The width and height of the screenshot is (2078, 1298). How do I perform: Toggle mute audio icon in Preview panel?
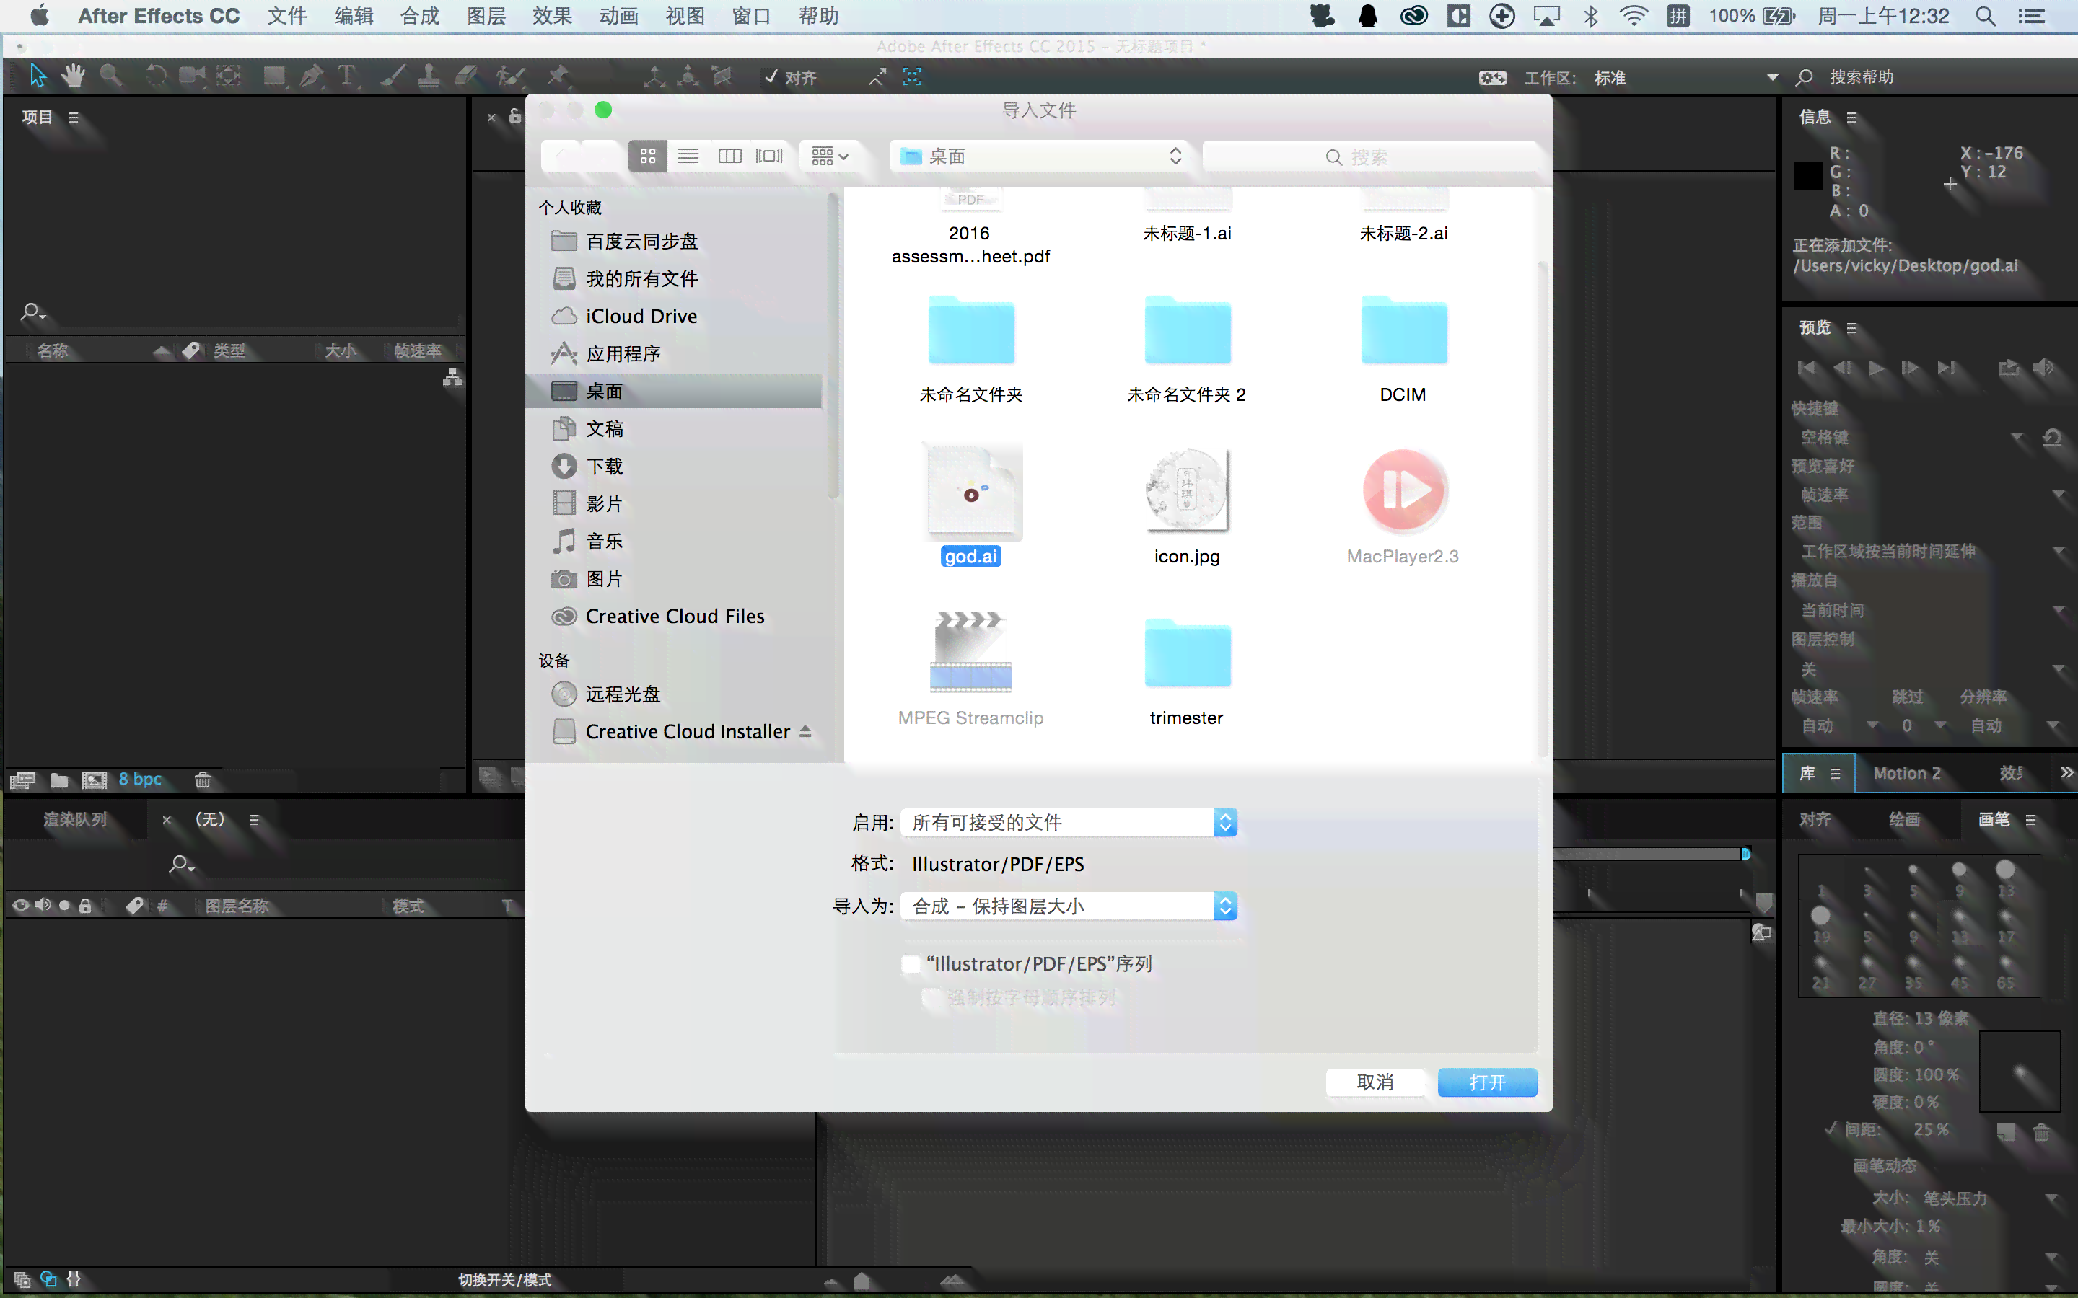pyautogui.click(x=2043, y=368)
